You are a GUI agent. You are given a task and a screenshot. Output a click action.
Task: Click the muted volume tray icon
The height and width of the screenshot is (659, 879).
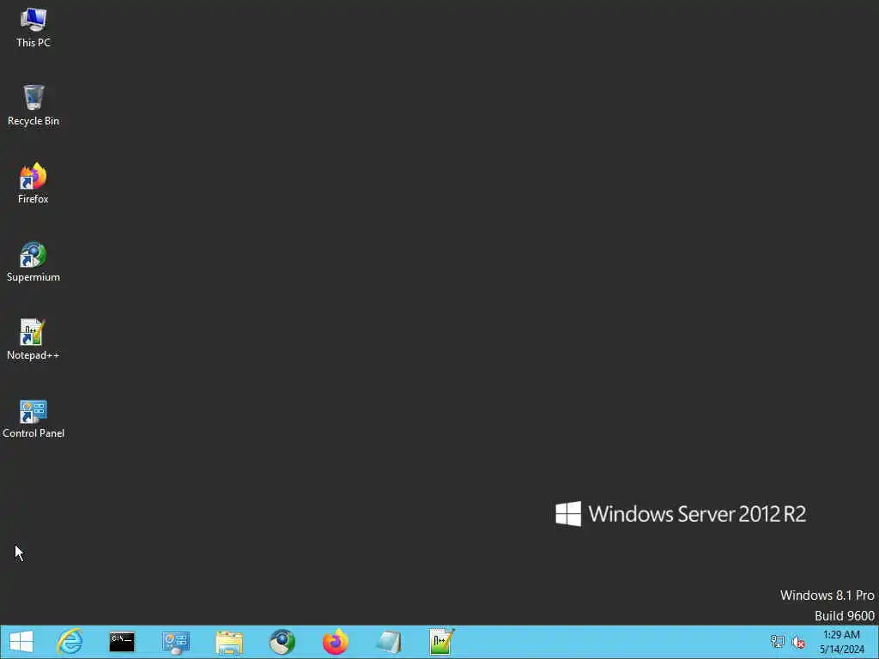point(798,642)
